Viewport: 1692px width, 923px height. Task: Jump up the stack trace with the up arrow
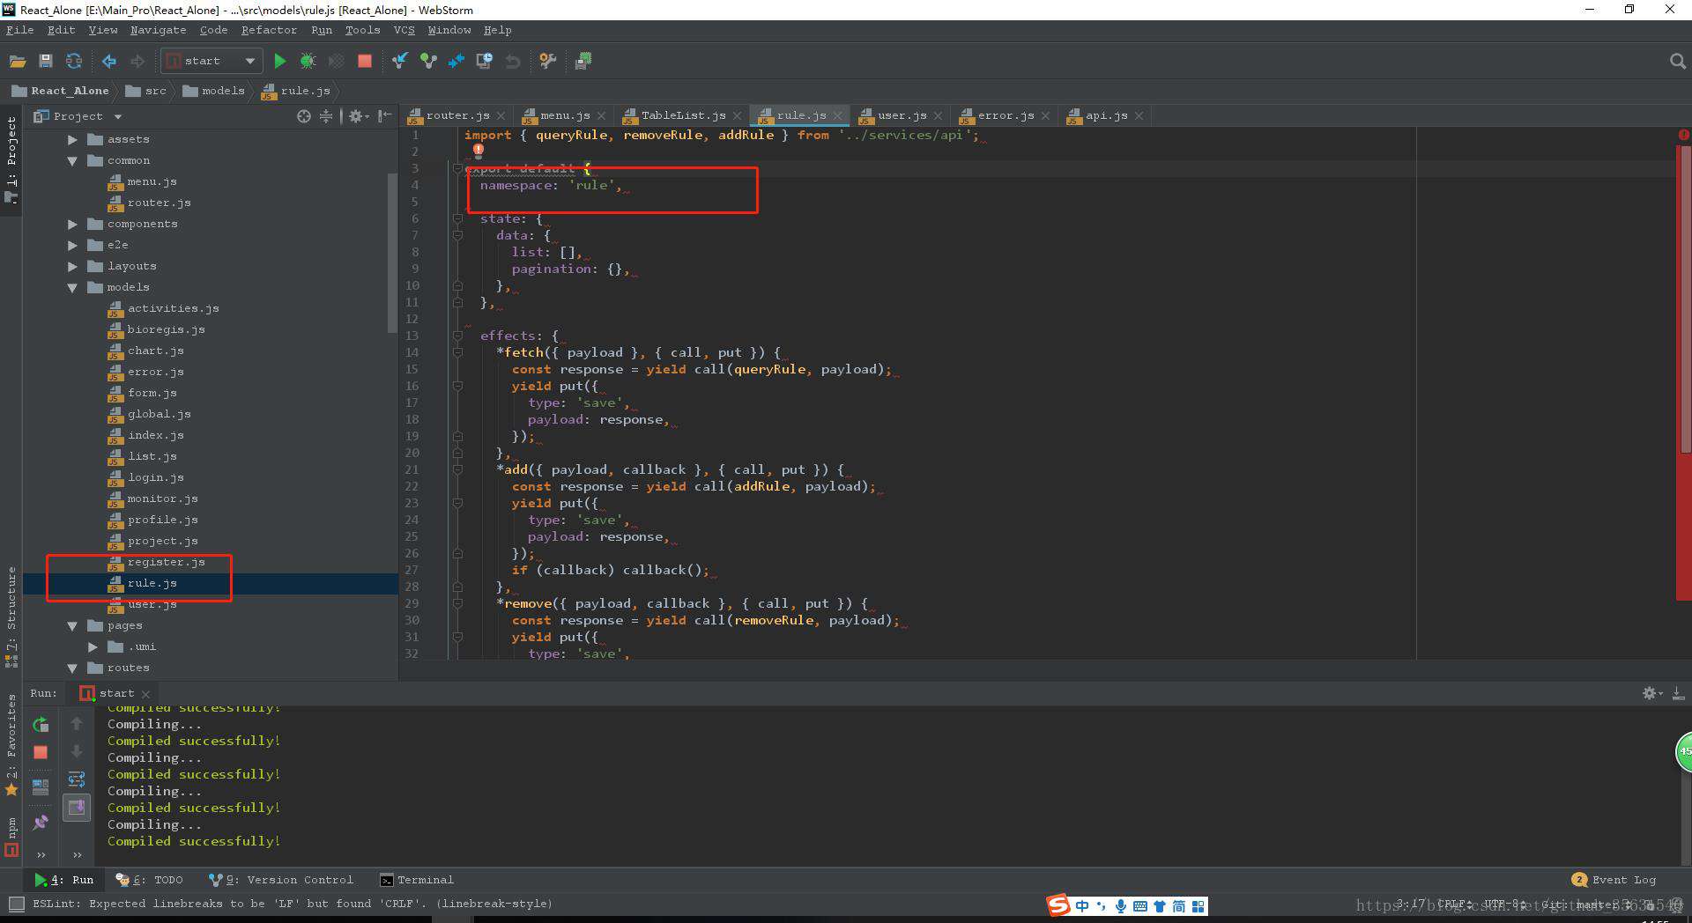coord(77,724)
